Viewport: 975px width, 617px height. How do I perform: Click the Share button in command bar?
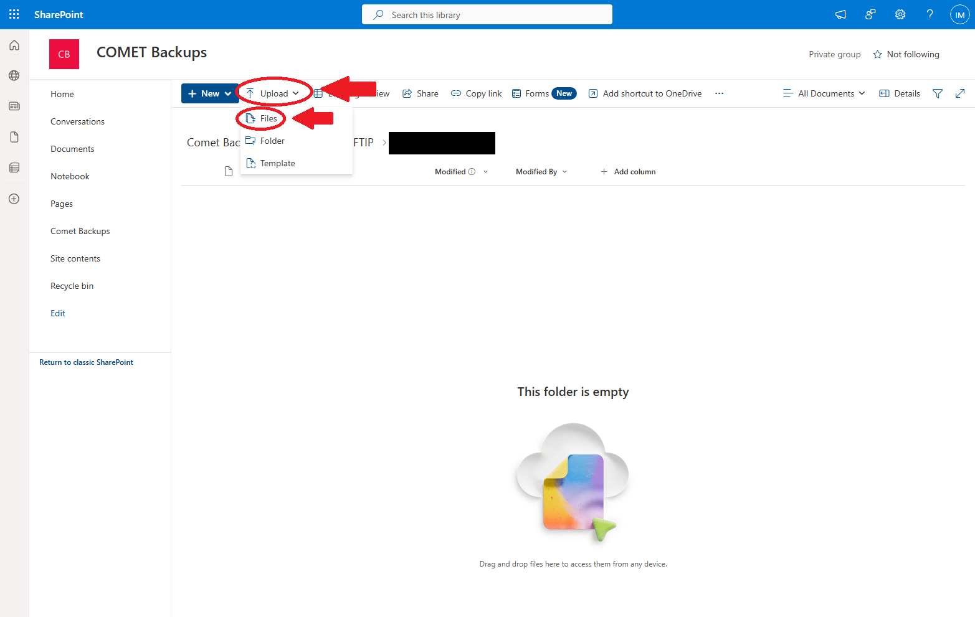(421, 93)
